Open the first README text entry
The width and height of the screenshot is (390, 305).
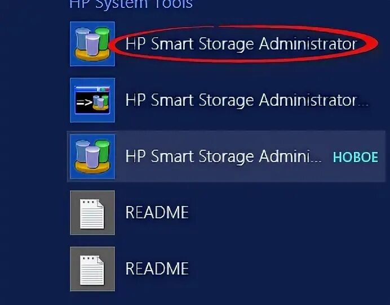click(x=157, y=213)
